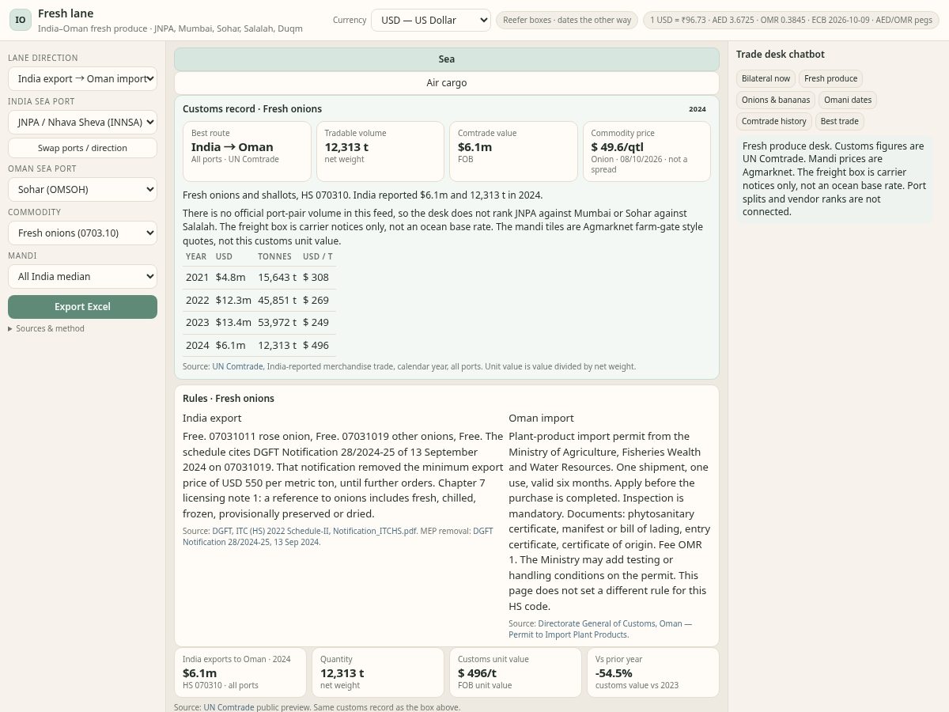Open DGFT ITC (HS) 2022 Schedule-II link
This screenshot has width=949, height=712.
(315, 531)
